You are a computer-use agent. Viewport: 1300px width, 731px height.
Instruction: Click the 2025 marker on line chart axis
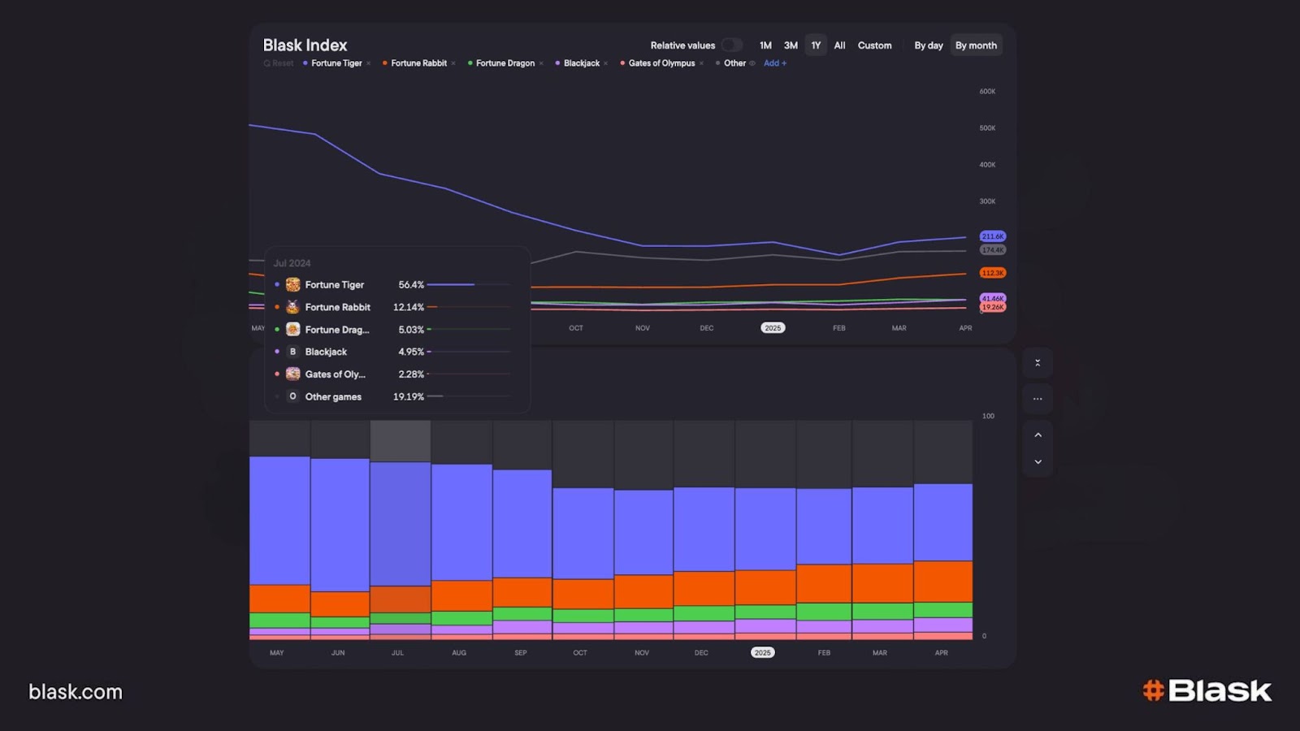pos(773,328)
